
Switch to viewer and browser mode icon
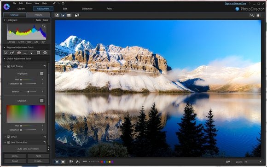click(57, 15)
